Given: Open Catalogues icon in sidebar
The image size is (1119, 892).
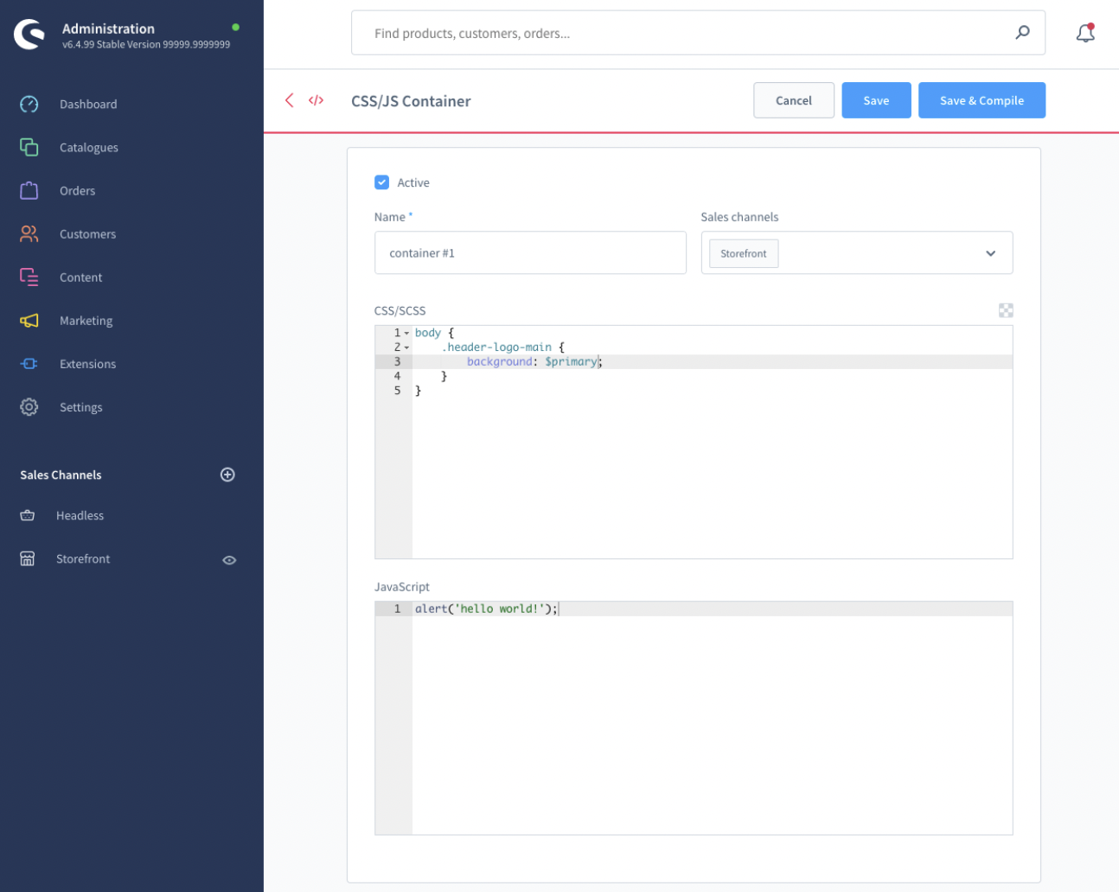Looking at the screenshot, I should point(29,148).
